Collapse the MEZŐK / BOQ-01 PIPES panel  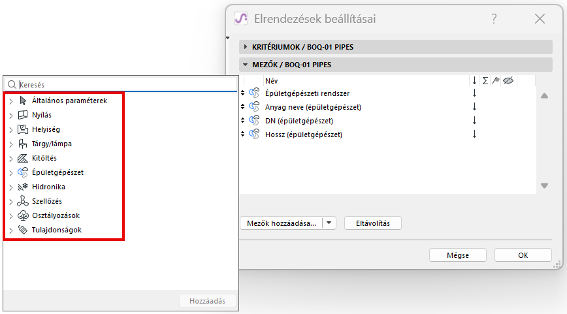246,65
